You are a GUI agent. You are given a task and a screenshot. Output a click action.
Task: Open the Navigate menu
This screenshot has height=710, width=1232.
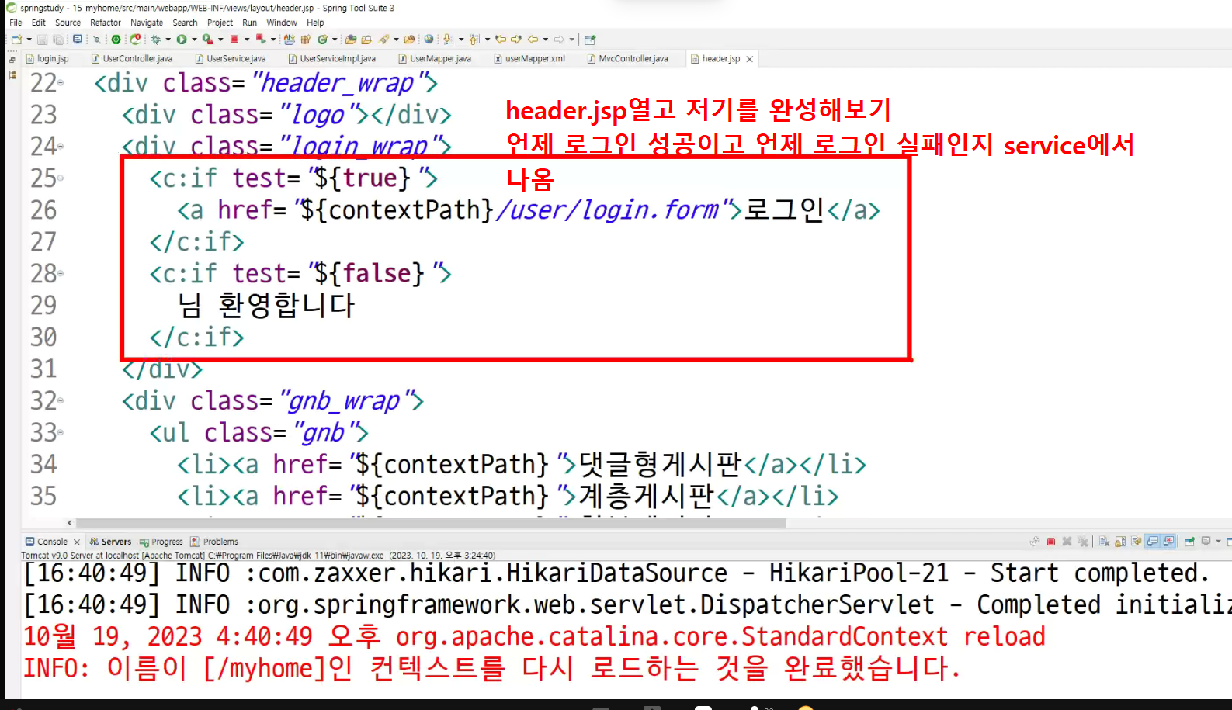pos(147,23)
